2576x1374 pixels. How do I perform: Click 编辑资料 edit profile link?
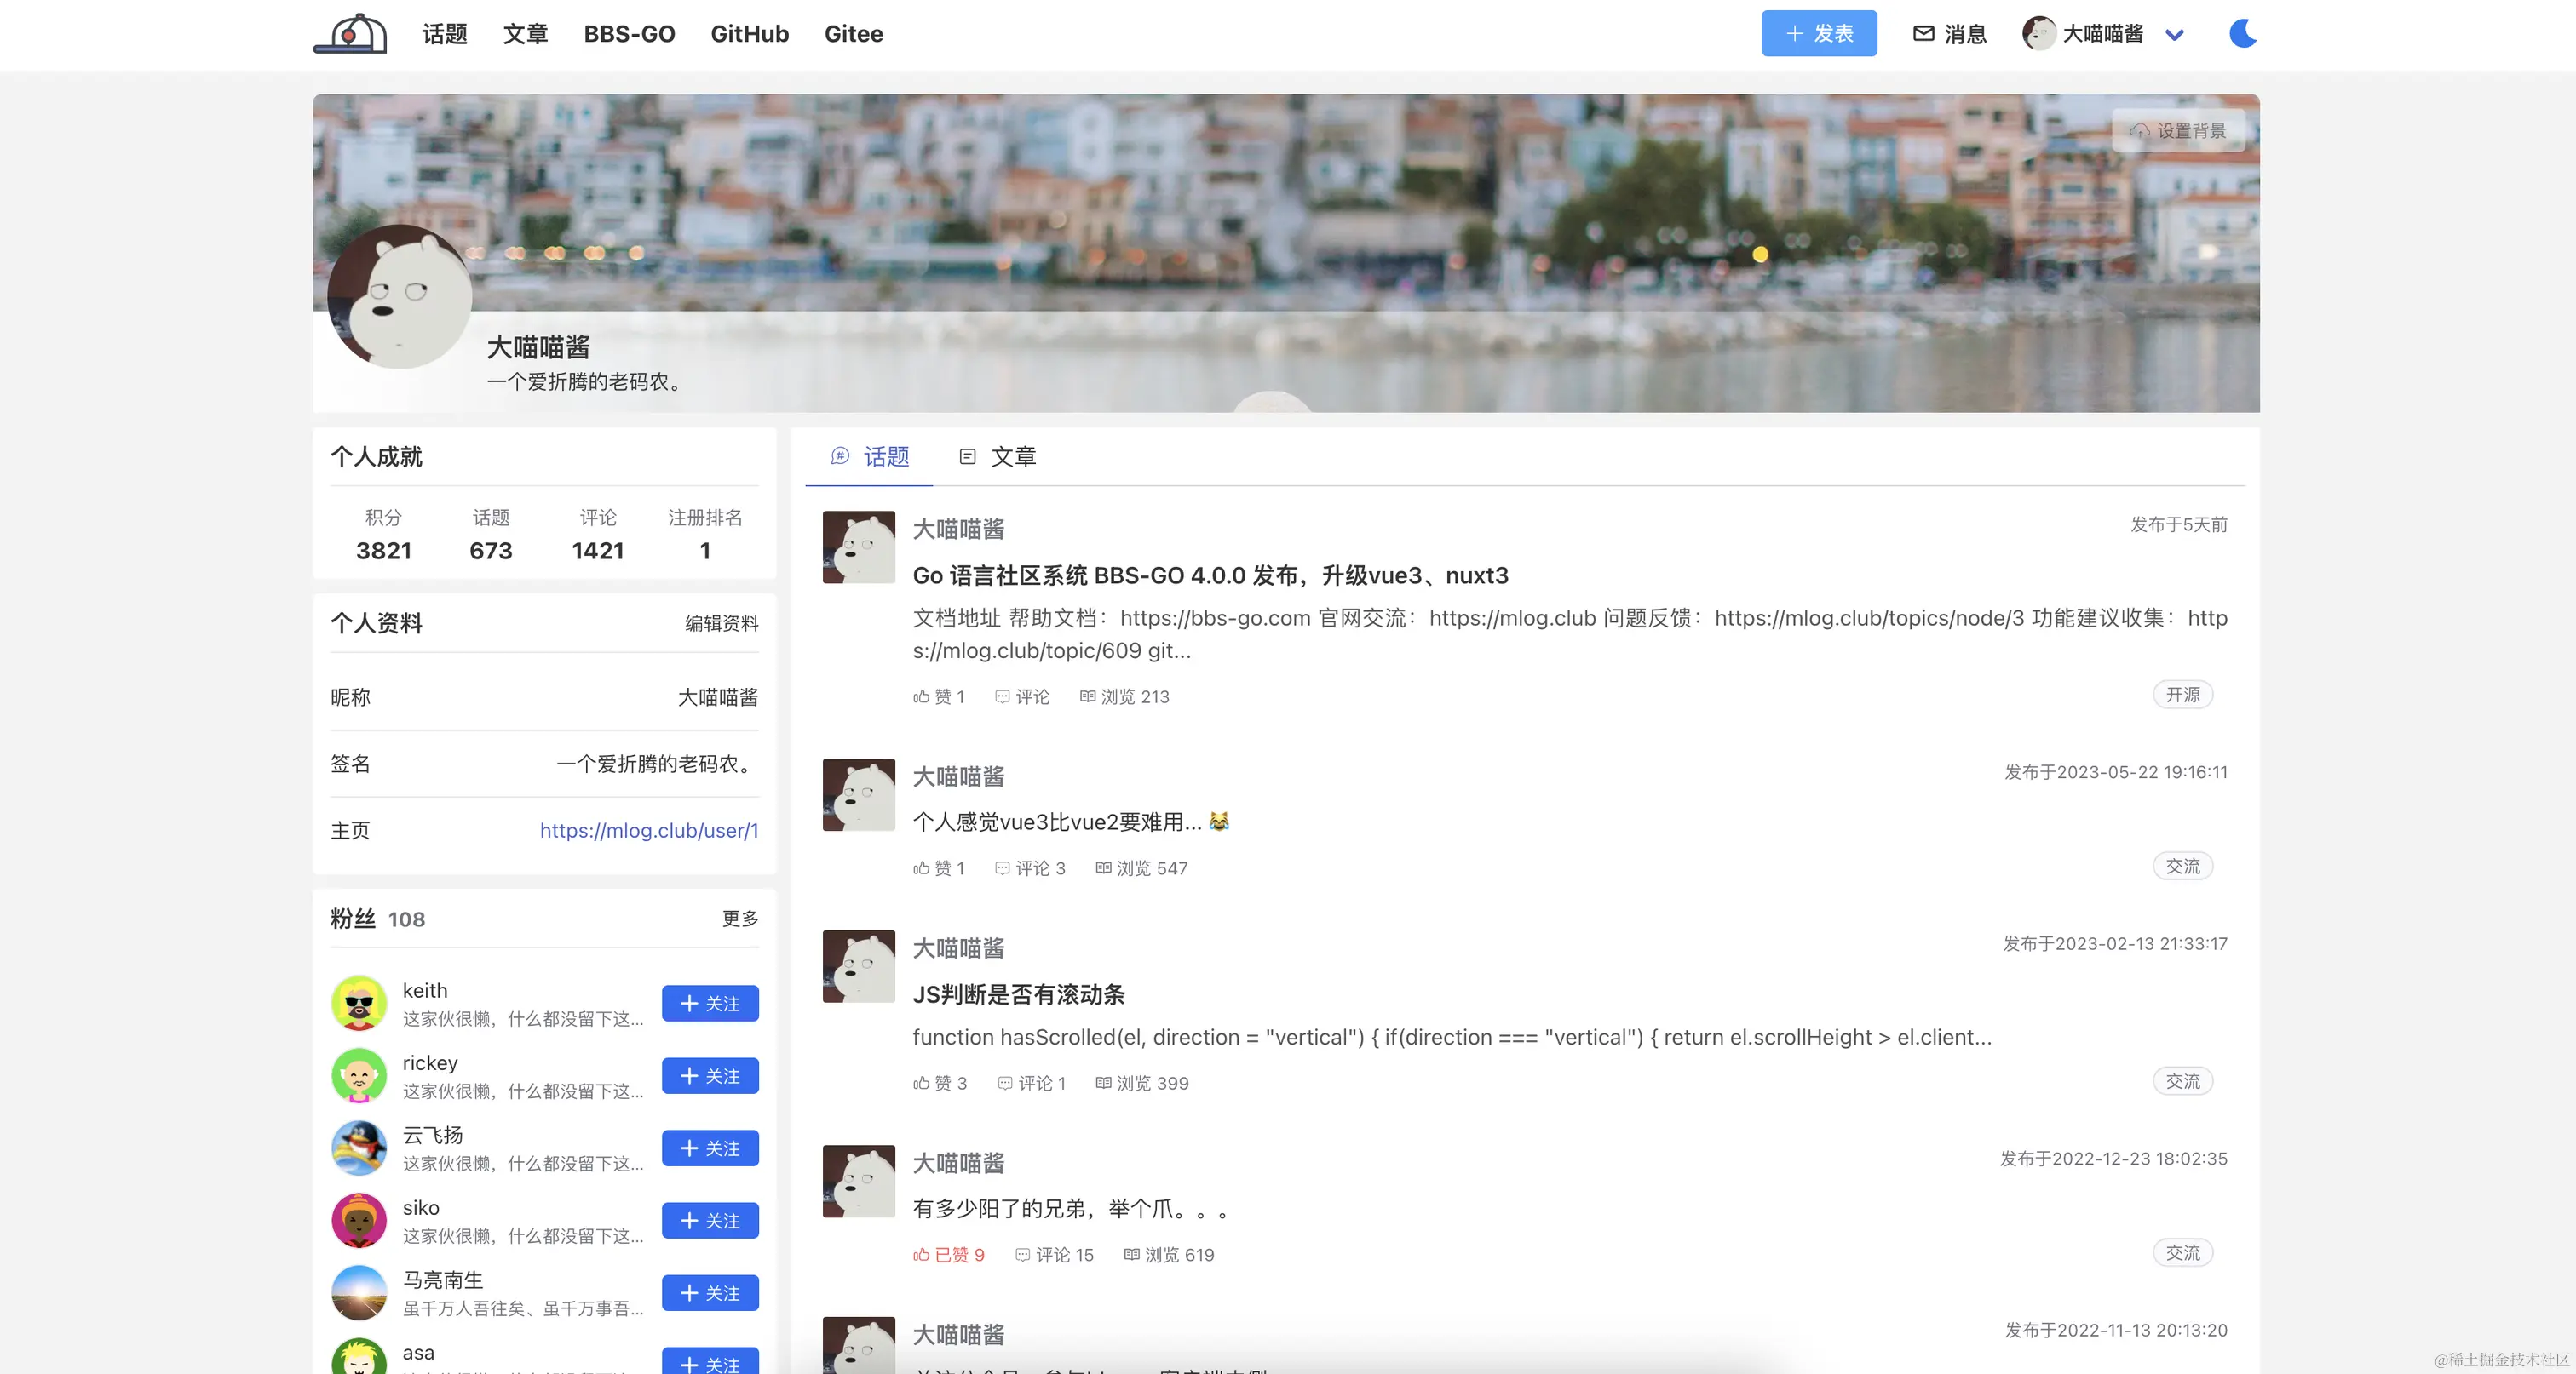(721, 623)
